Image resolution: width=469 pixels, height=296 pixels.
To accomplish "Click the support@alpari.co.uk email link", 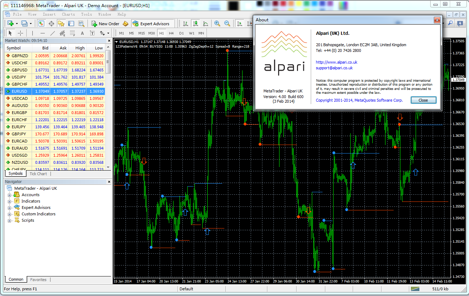I will coord(334,68).
